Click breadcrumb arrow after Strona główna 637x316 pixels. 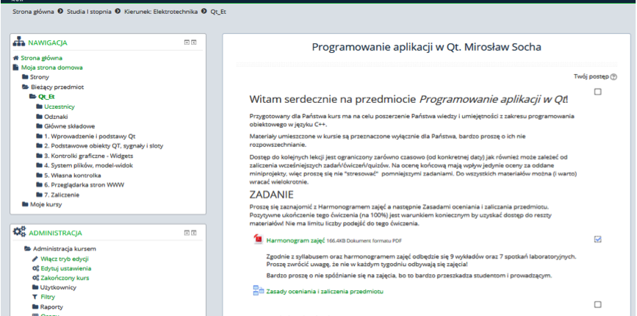[x=60, y=11]
